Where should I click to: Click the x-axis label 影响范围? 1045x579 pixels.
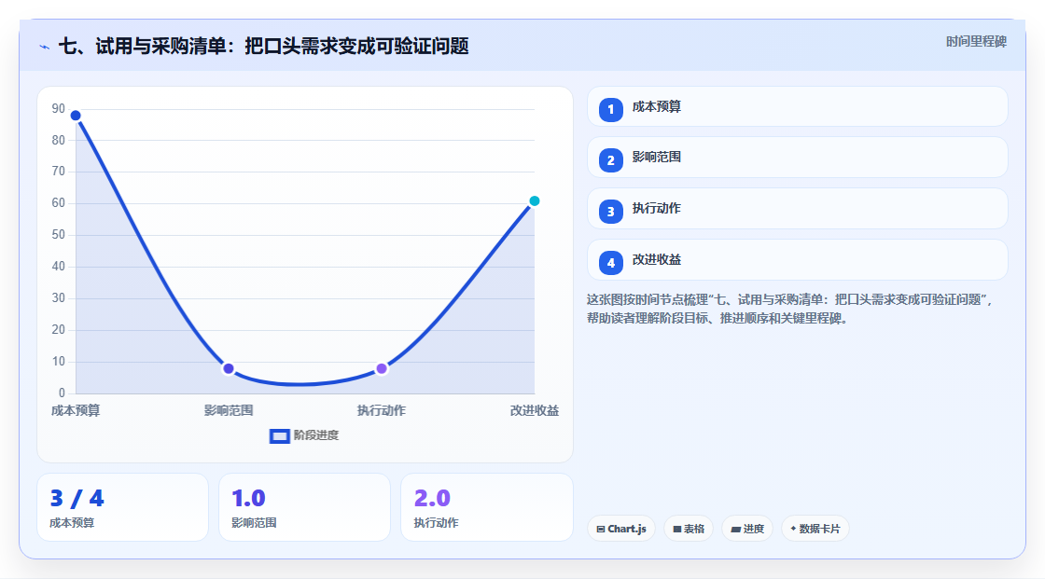229,410
